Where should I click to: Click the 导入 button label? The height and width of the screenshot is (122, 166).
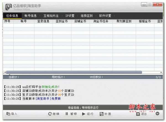pos(14,114)
